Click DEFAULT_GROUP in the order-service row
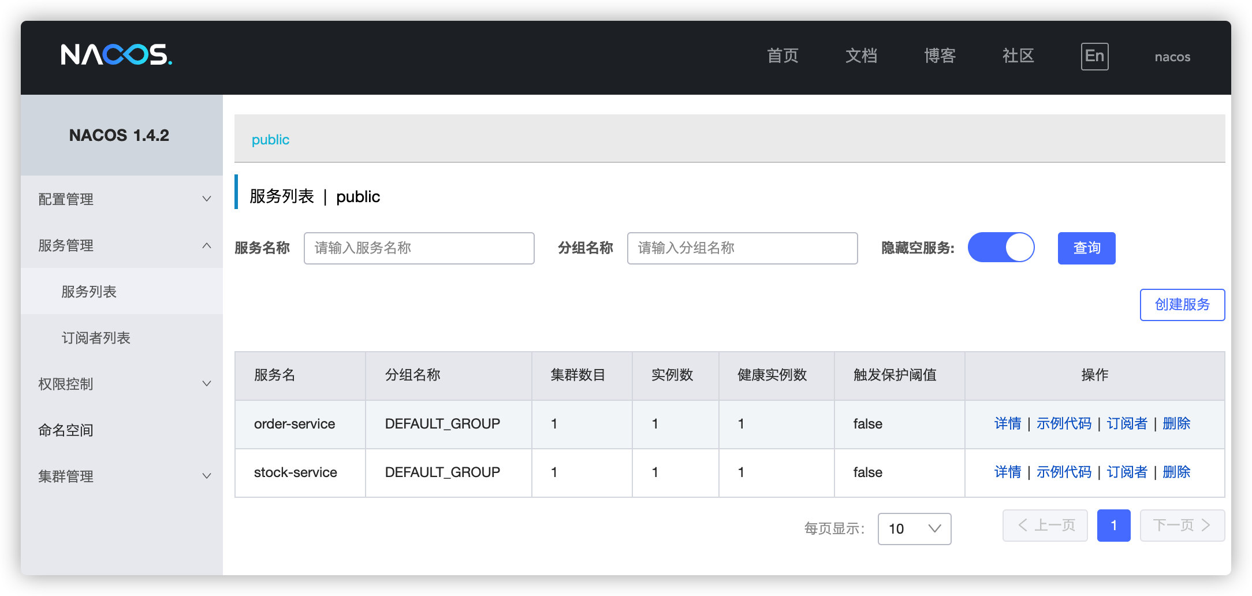1252x596 pixels. (442, 424)
